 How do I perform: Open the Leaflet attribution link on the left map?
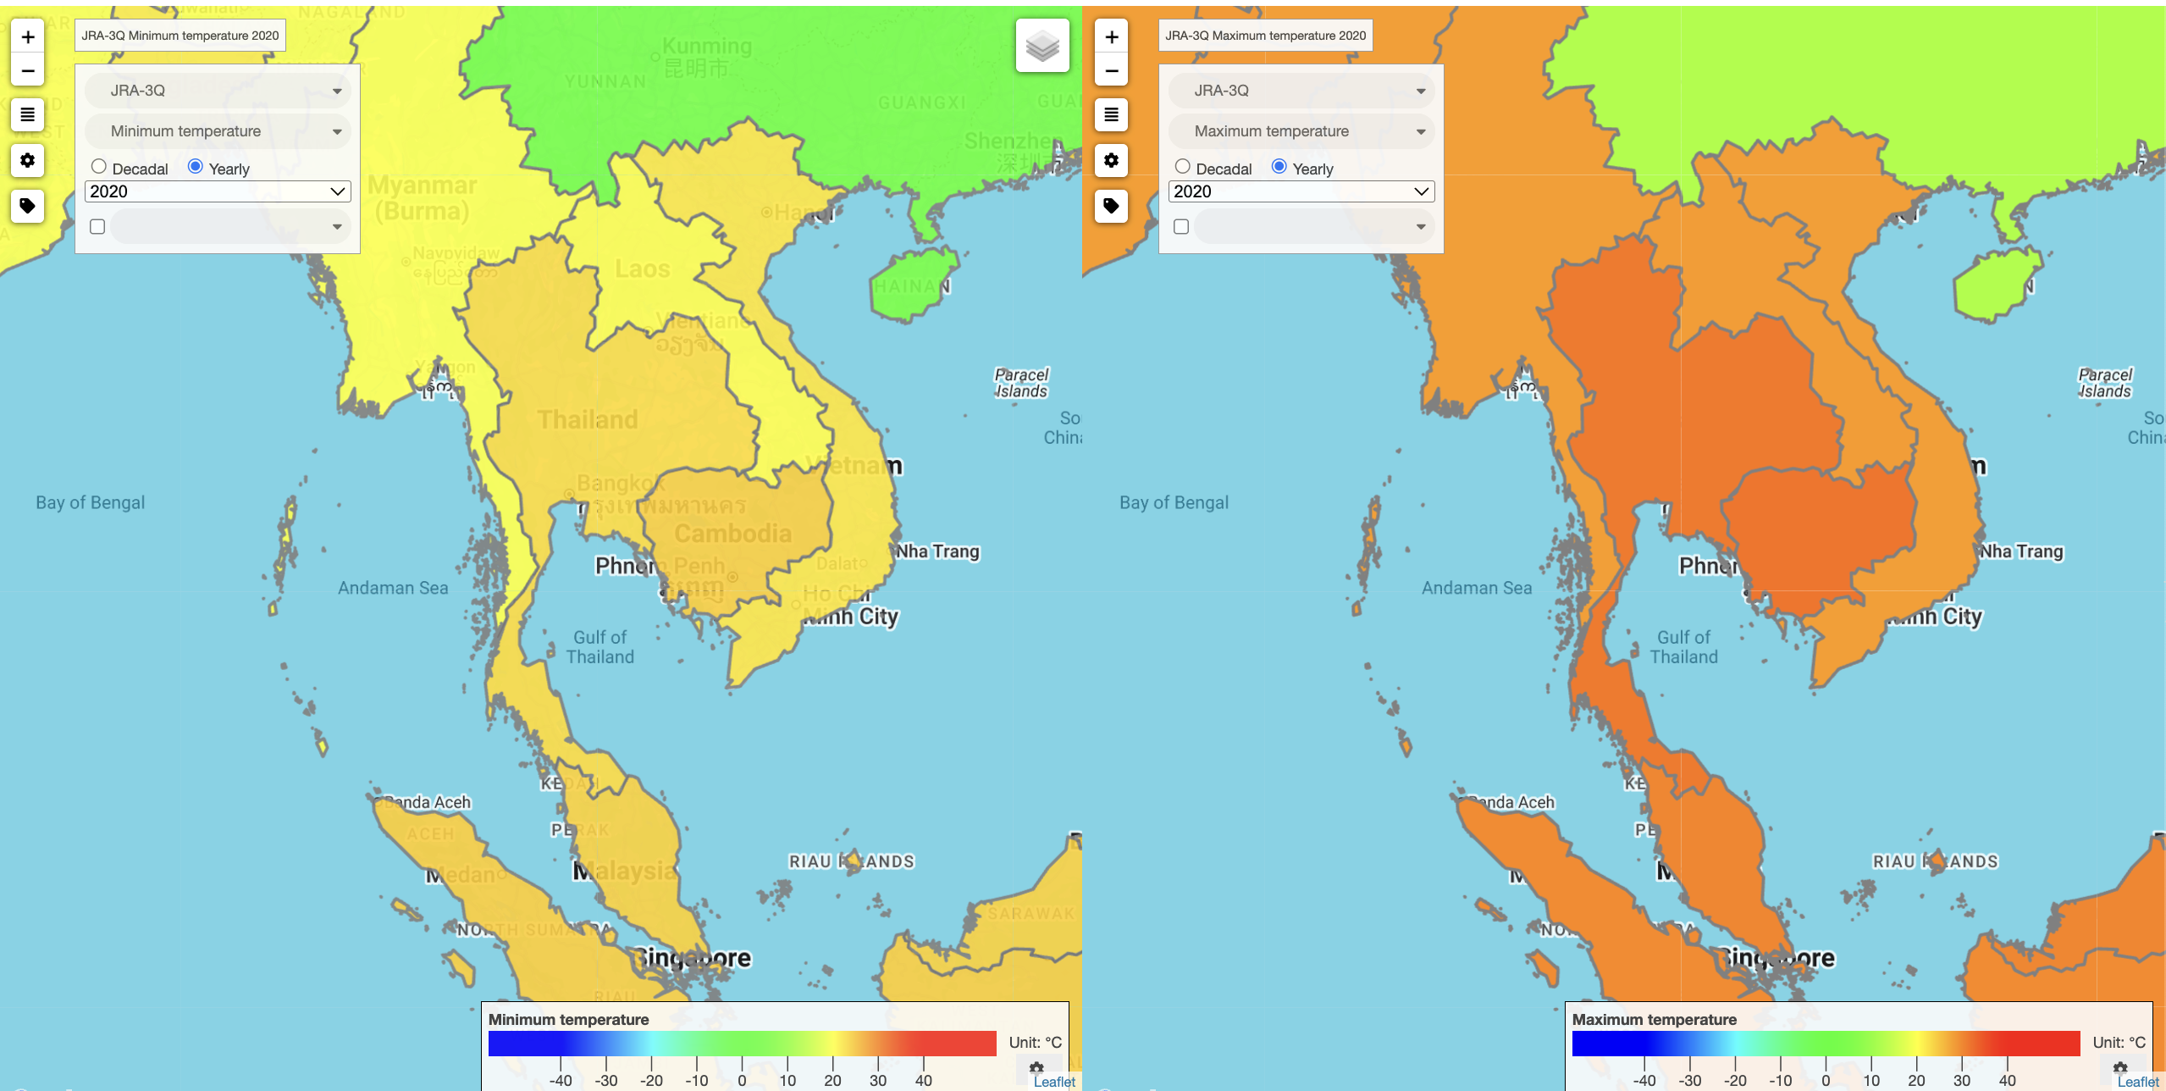coord(1054,1082)
